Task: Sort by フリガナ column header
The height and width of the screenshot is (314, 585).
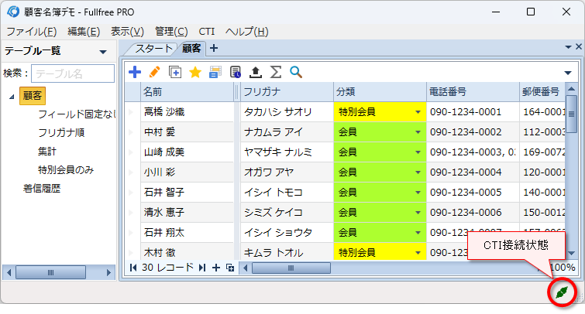Action: 287,91
